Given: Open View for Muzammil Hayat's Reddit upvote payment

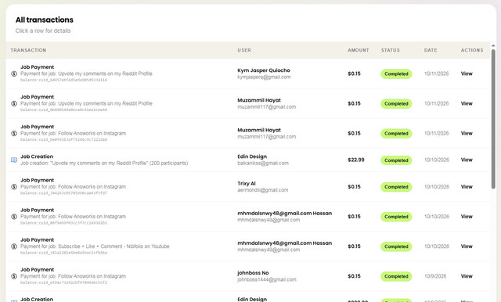Looking at the screenshot, I should (x=467, y=103).
